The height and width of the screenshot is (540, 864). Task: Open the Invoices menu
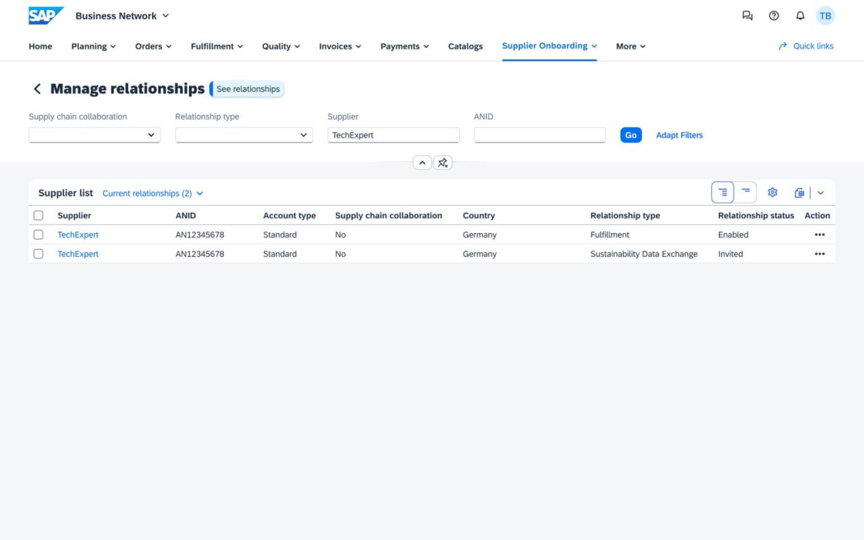(x=340, y=46)
